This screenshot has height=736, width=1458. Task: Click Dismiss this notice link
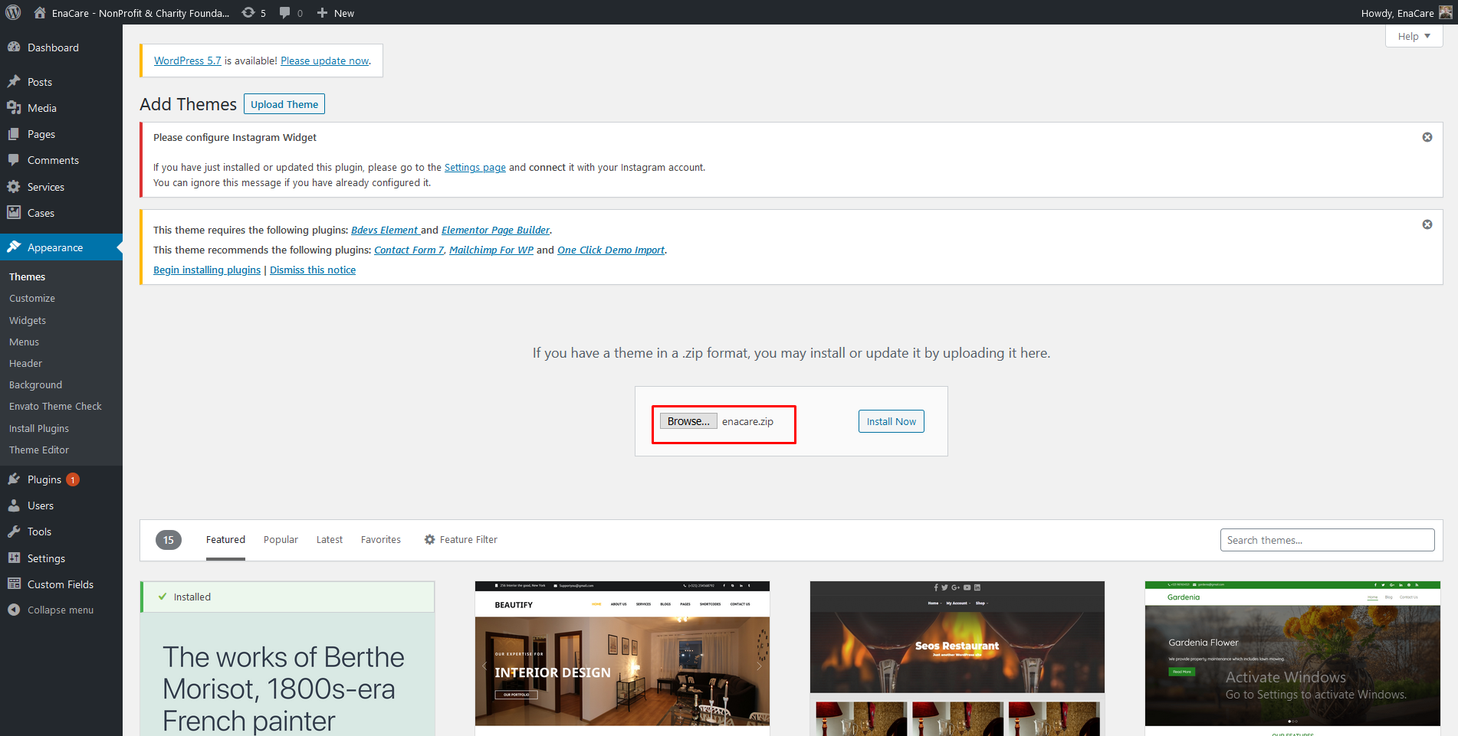(313, 270)
